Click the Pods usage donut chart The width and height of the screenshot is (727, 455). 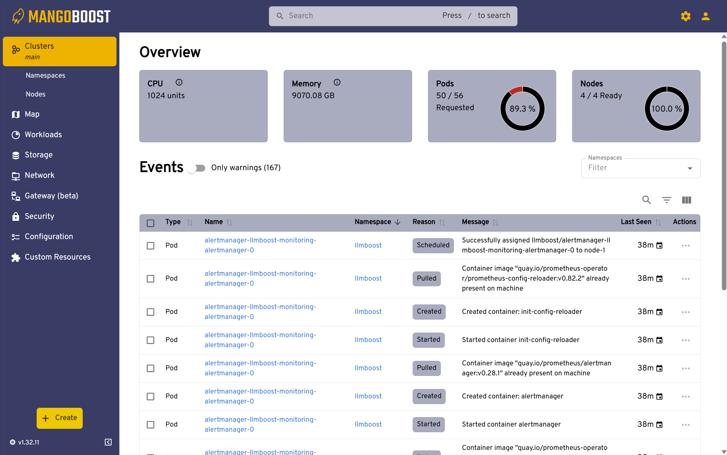pyautogui.click(x=522, y=109)
